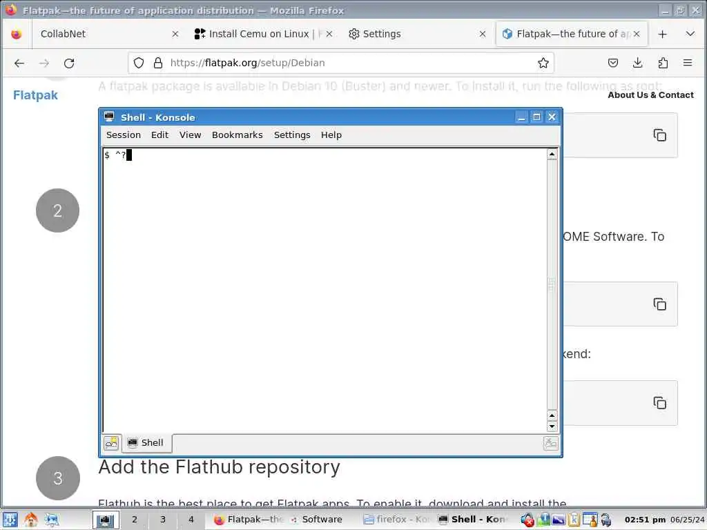
Task: Click Konsole scrollbar lower up arrow
Action: click(x=552, y=415)
